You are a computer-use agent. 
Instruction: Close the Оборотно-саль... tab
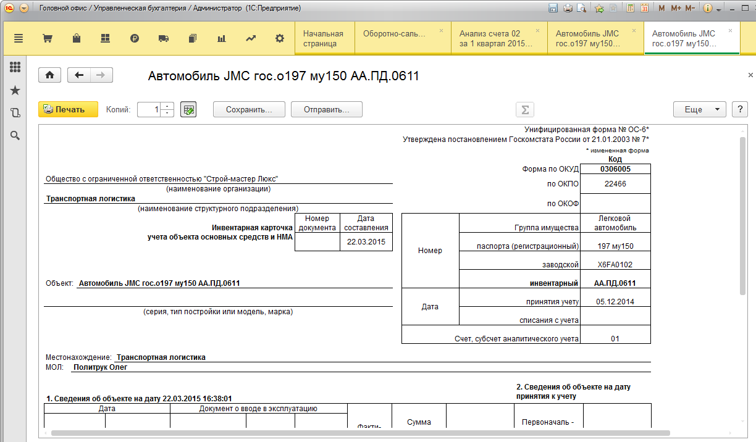[x=441, y=30]
